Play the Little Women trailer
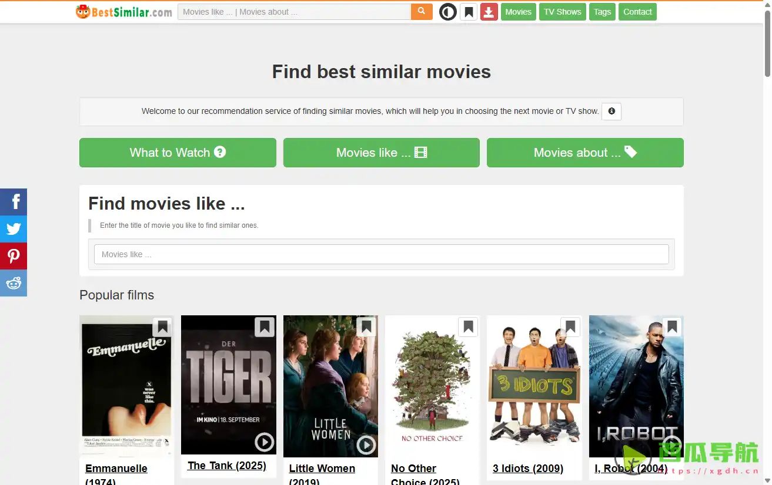772x485 pixels. [x=366, y=444]
